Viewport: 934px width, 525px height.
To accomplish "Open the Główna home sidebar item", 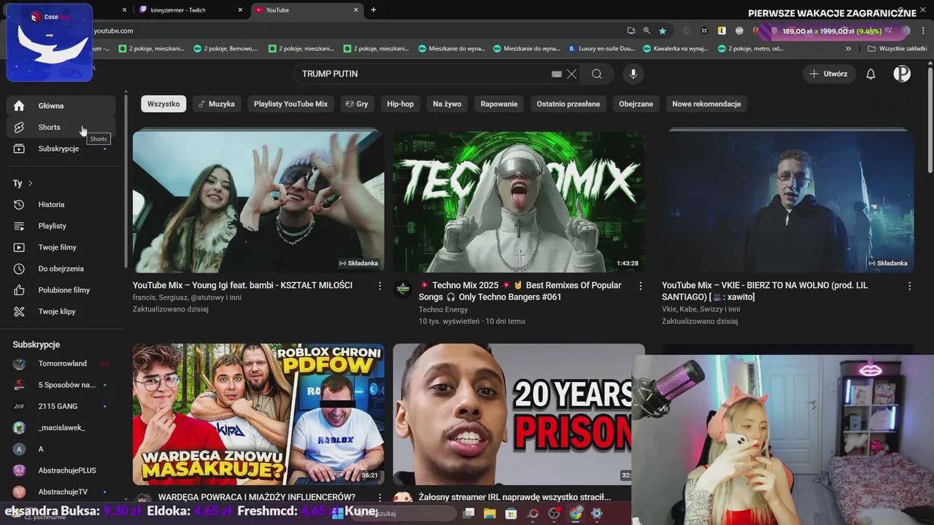I will [61, 106].
